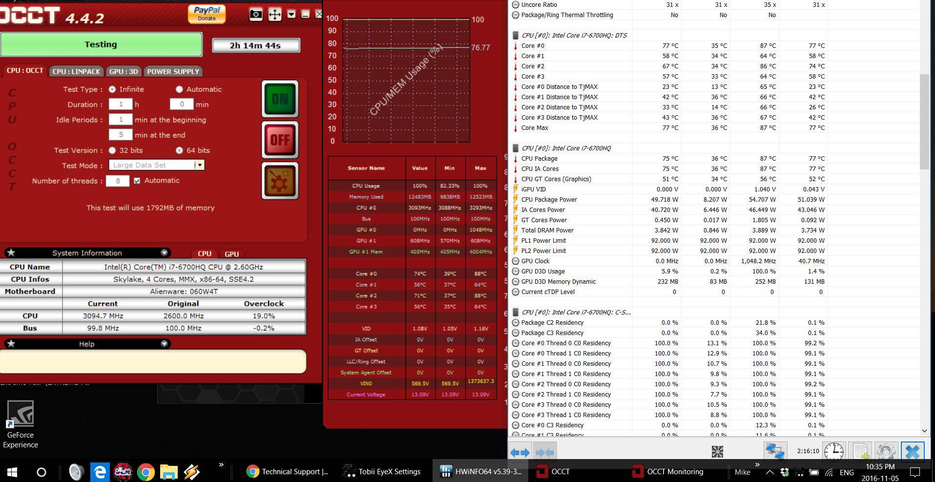This screenshot has width=935, height=482.
Task: Click HWiNFO network monitors icon
Action: [775, 452]
